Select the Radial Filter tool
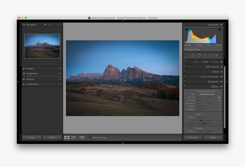Viewport: 245px width, 167px height. click(x=211, y=55)
